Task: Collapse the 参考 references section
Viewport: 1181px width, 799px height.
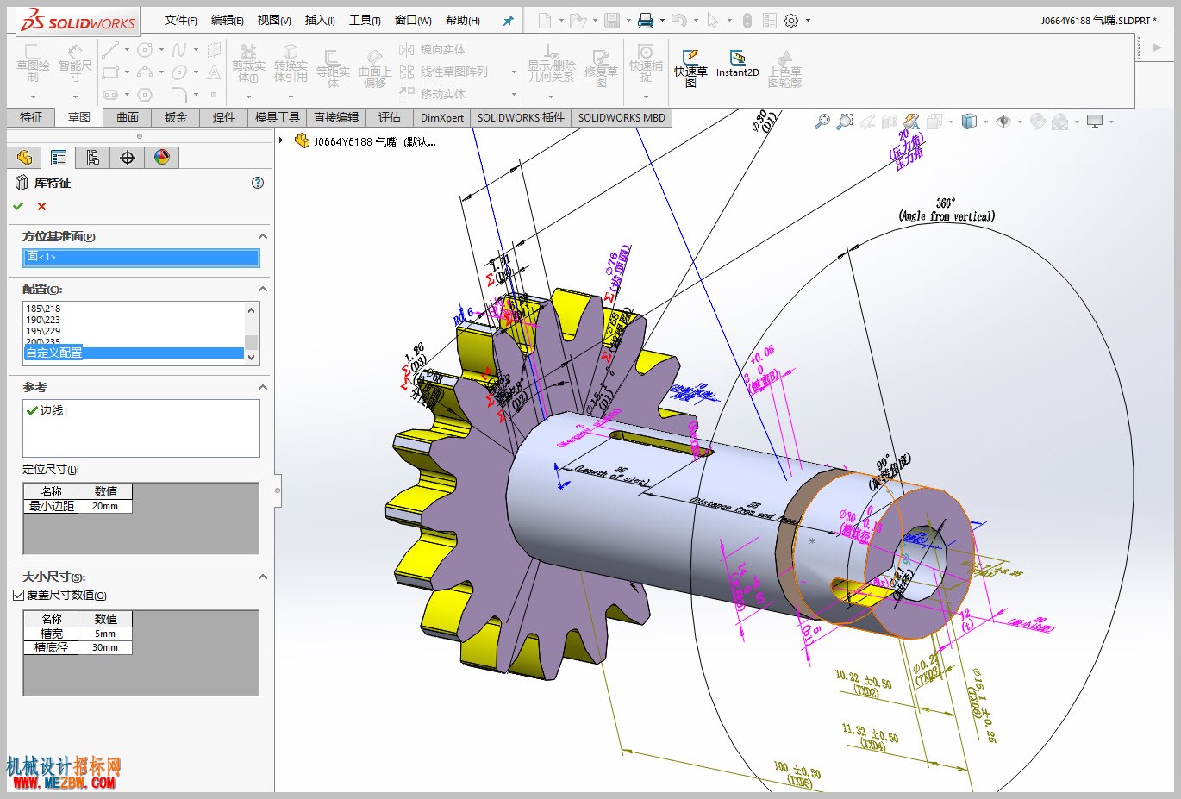Action: tap(263, 387)
